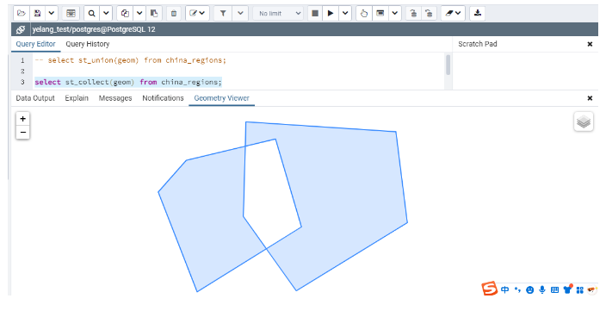Open the Sogou toolbox grid icon
Image resolution: width=606 pixels, height=311 pixels.
point(579,289)
